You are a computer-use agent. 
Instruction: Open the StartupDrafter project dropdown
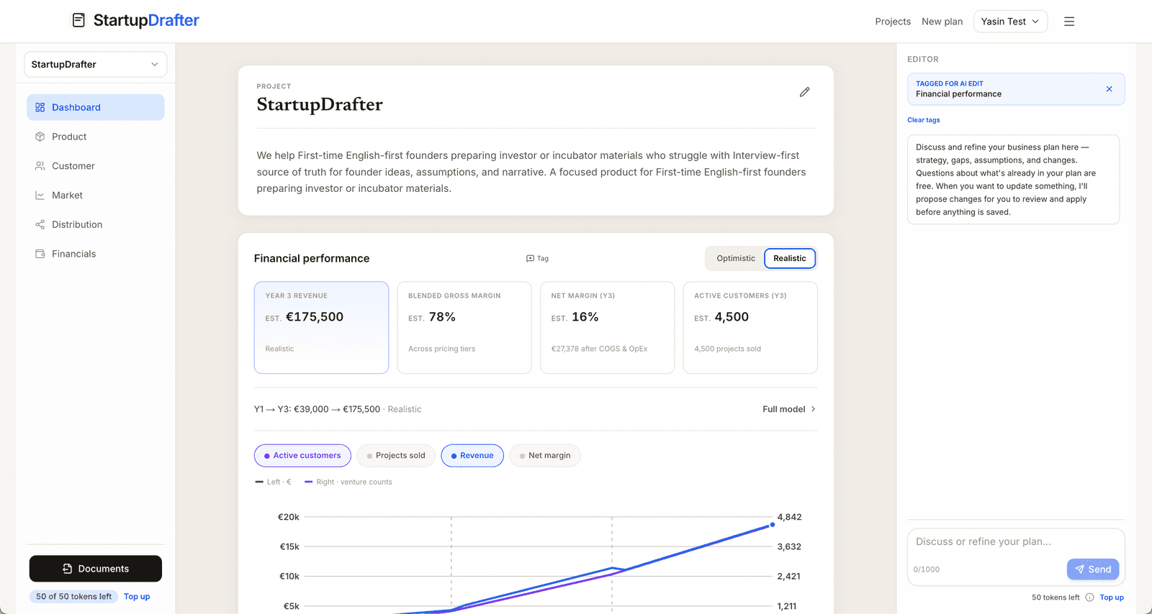[96, 64]
